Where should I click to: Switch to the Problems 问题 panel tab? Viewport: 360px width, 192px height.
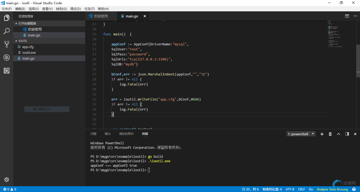pyautogui.click(x=93, y=134)
